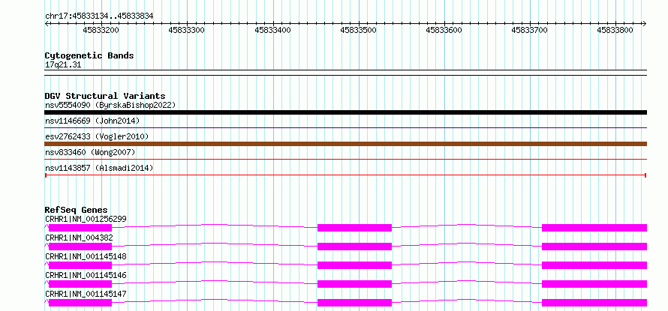
Task: Open variant esv2762433 (Vogler2010) label
Action: pyautogui.click(x=97, y=136)
